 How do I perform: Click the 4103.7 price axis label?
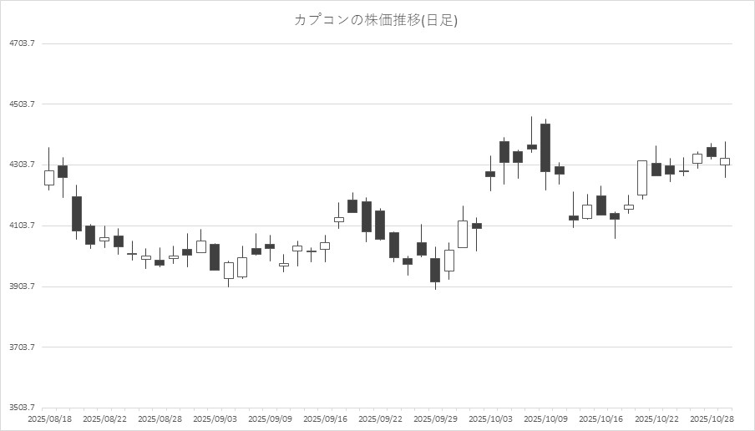(22, 226)
